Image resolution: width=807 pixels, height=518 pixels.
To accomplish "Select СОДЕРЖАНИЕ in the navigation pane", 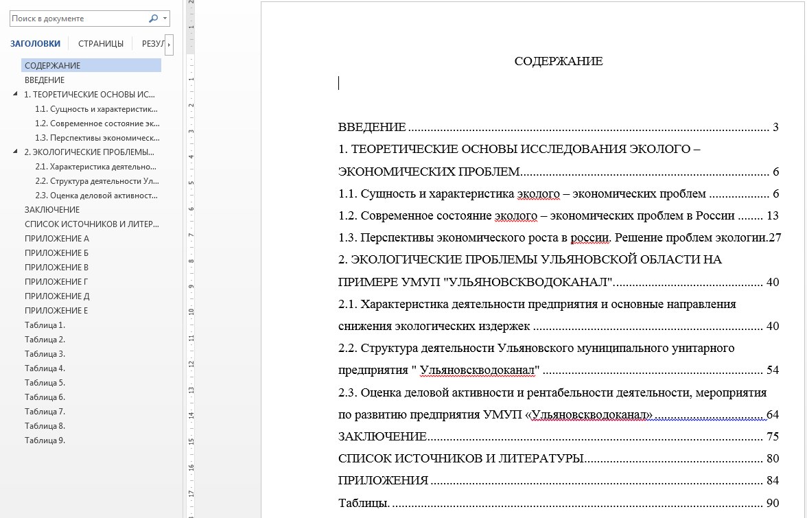I will click(91, 65).
